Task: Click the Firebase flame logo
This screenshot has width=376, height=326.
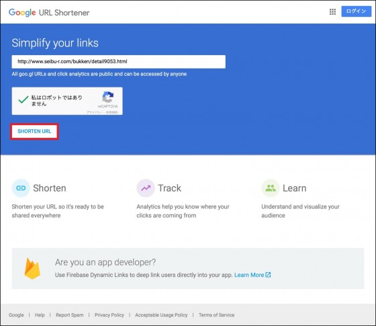Action: pos(32,269)
